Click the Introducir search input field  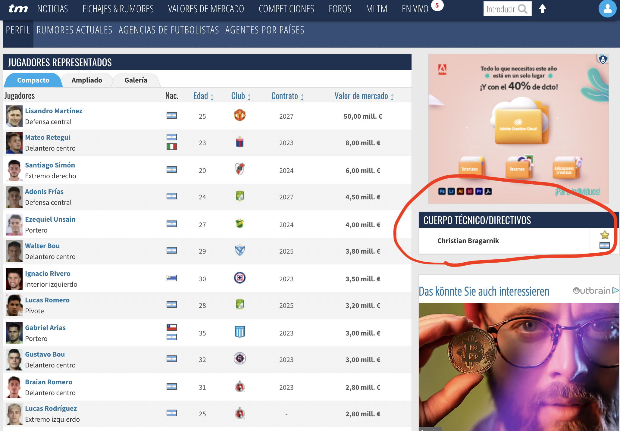[x=500, y=9]
